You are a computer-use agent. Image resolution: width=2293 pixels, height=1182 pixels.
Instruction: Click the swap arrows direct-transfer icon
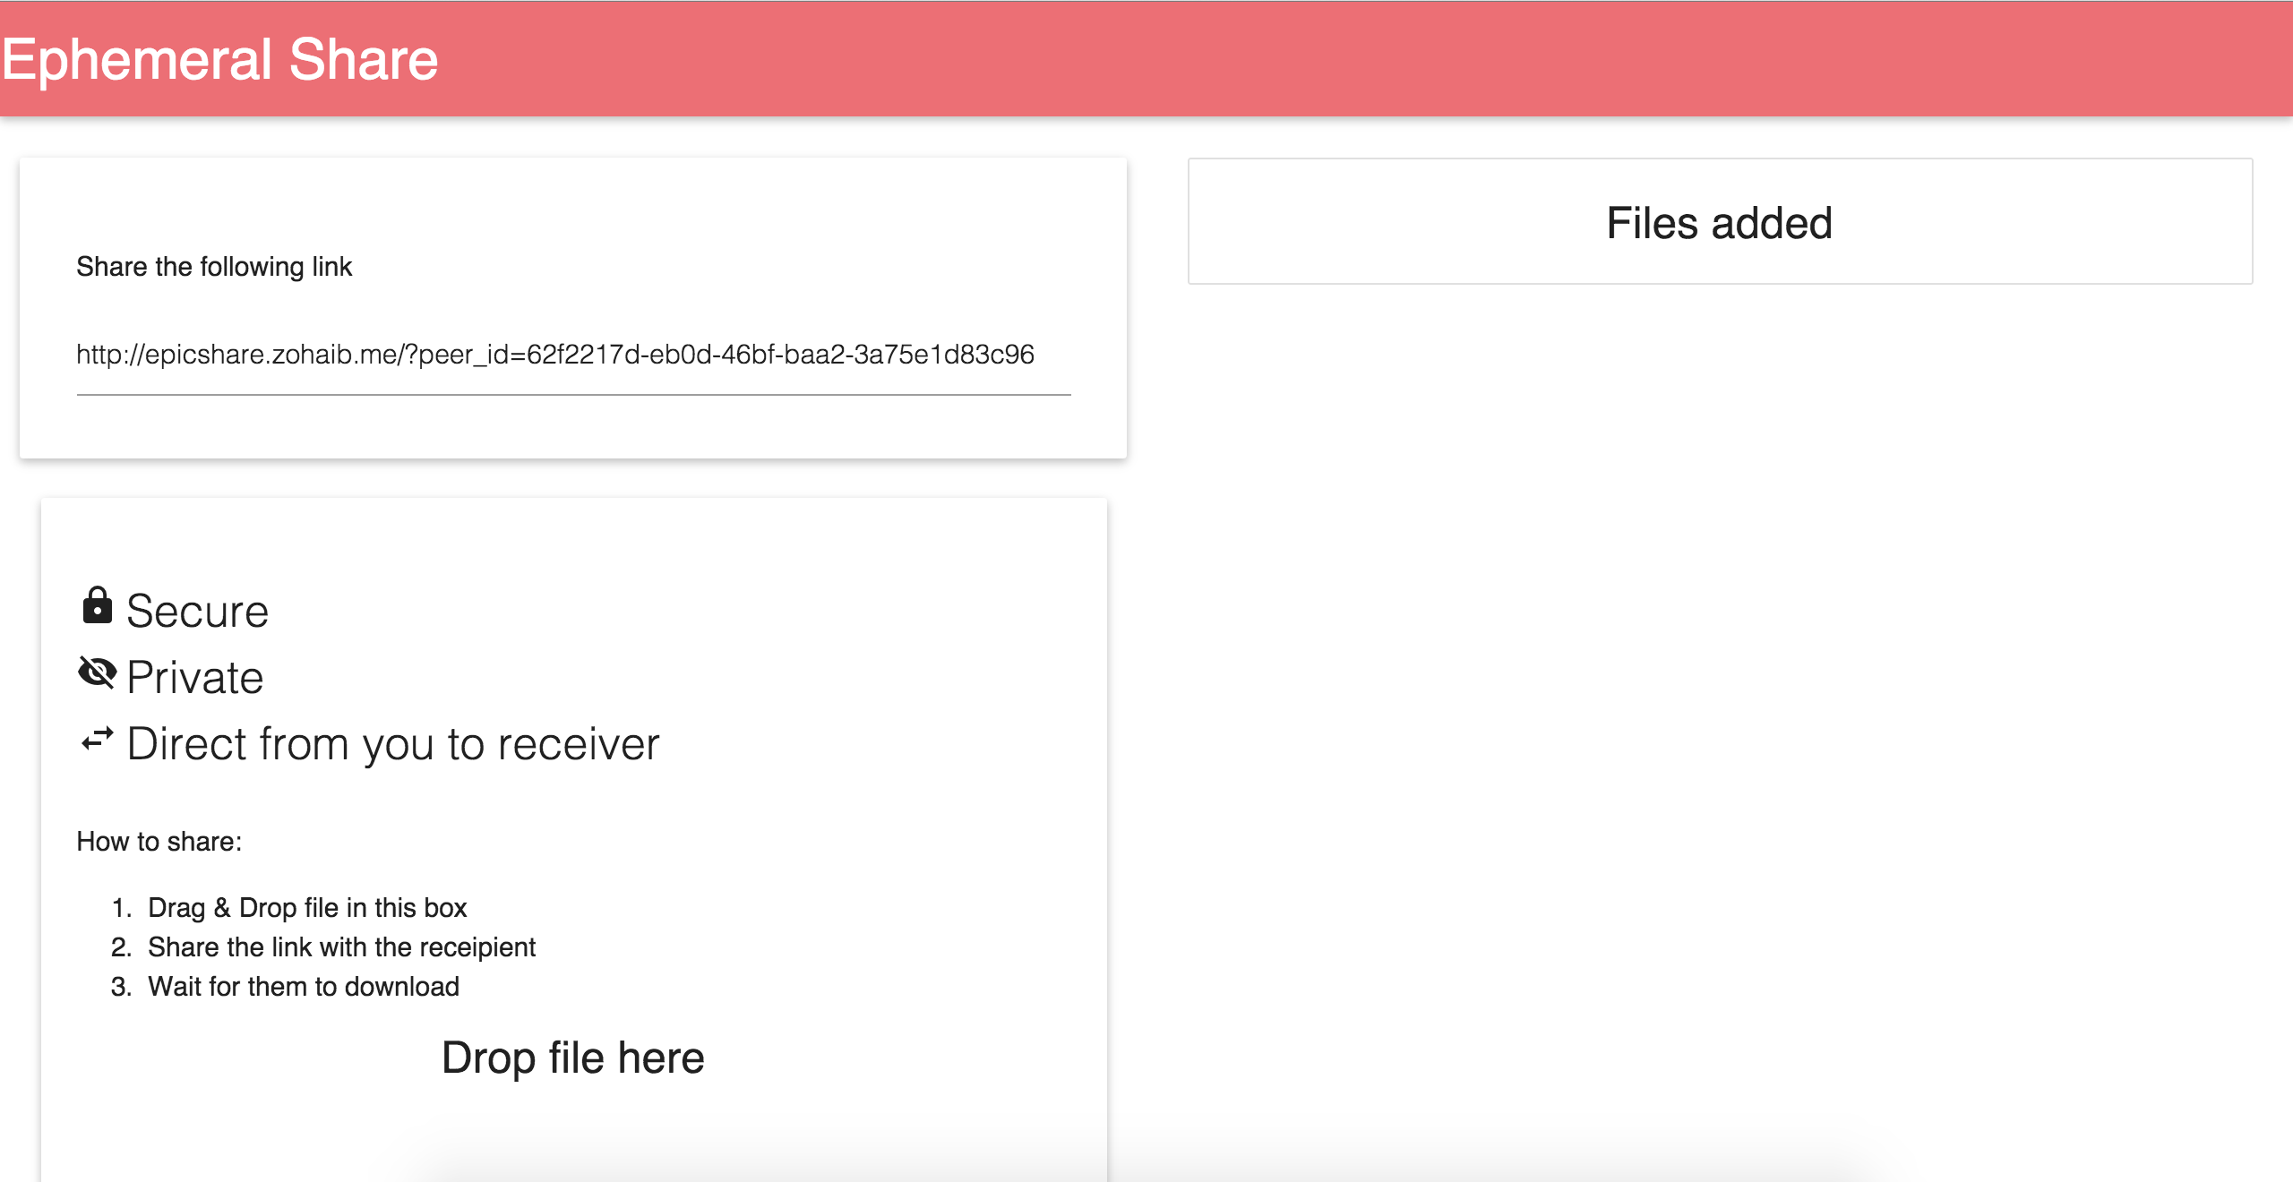coord(97,739)
